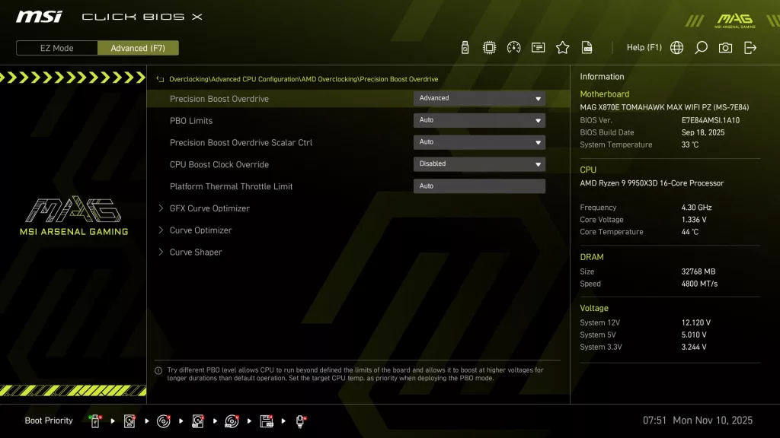Open Favorites with the star icon

[562, 46]
